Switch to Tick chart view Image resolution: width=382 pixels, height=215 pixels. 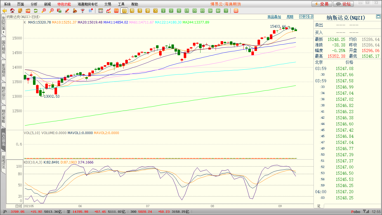click(116, 11)
